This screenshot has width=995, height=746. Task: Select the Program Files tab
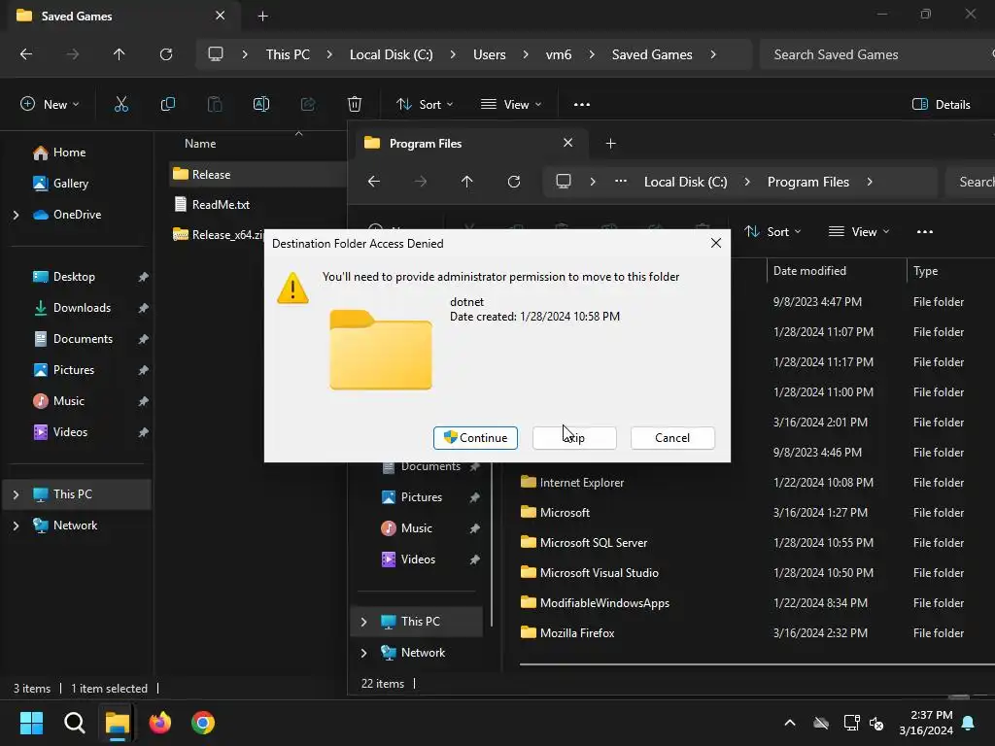click(x=469, y=144)
